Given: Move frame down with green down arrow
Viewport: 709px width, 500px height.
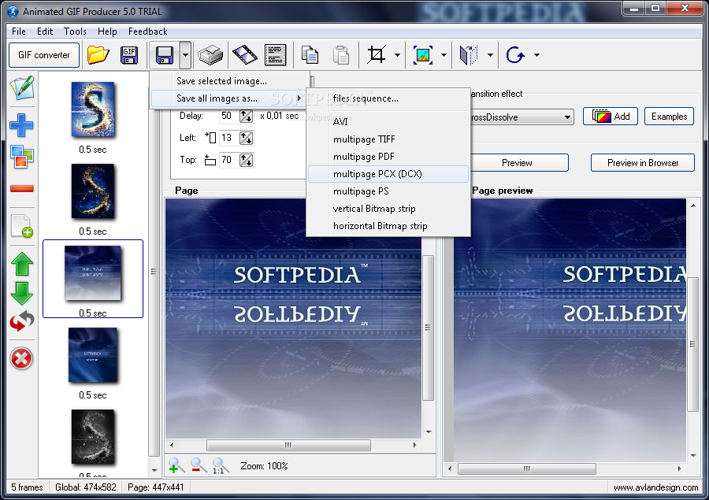Looking at the screenshot, I should click(x=22, y=294).
